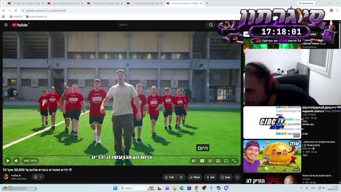Switch to theater mode
This screenshot has width=341, height=192.
218,161
